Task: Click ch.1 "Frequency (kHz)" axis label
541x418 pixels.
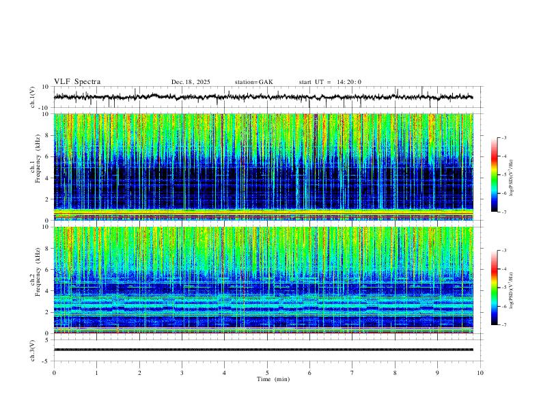Action: pos(38,158)
